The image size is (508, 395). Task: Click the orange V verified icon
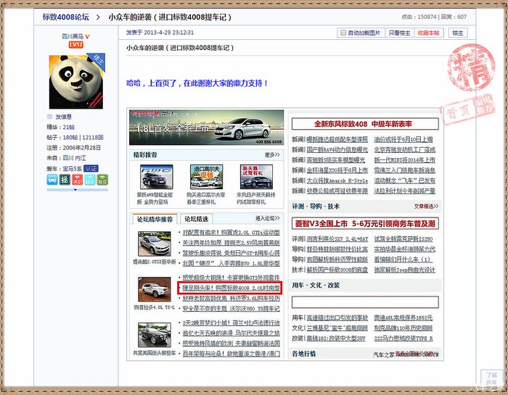[x=88, y=36]
